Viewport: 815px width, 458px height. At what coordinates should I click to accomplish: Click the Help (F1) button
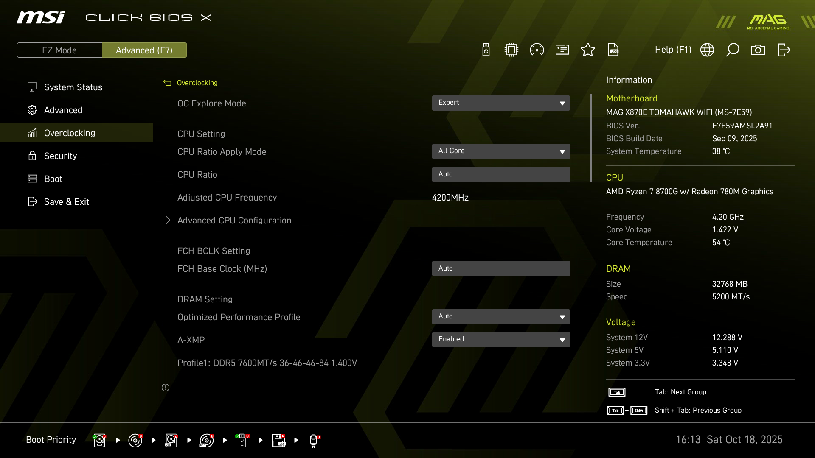673,50
